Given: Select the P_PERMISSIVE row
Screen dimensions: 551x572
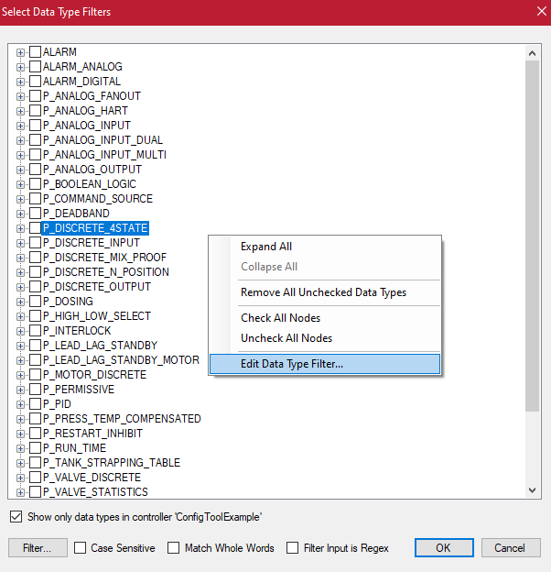Looking at the screenshot, I should pos(79,390).
